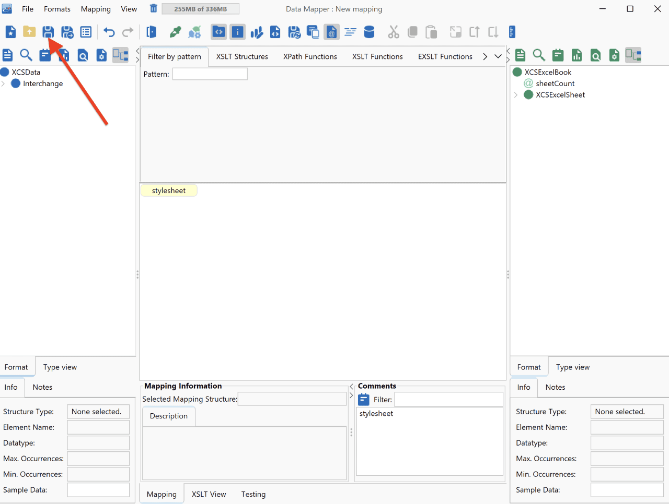Viewport: 669px width, 504px height.
Task: Click the blue file-with-gear icon in source panel
Action: (x=102, y=55)
